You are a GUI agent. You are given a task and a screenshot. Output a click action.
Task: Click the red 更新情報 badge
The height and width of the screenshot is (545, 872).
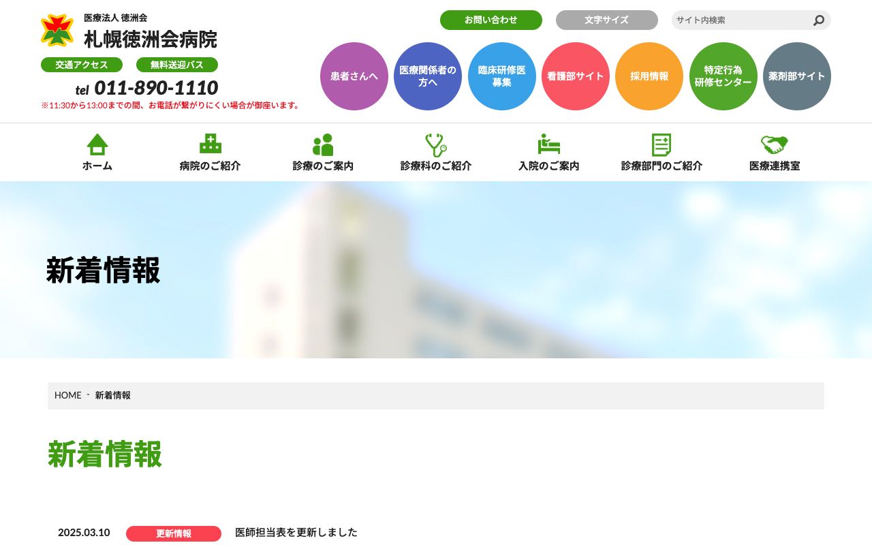point(173,533)
